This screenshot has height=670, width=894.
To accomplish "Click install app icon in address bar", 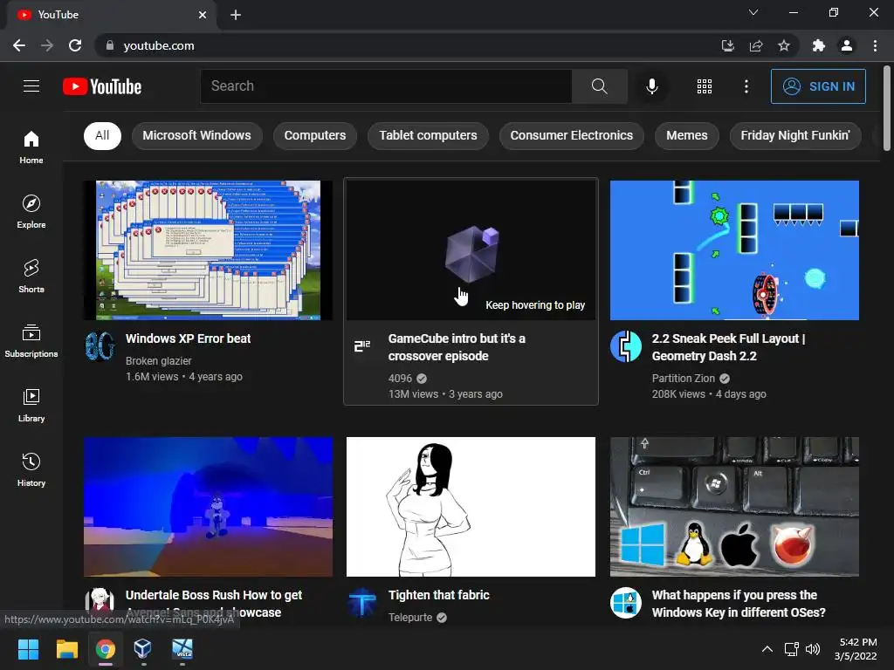I will point(727,45).
